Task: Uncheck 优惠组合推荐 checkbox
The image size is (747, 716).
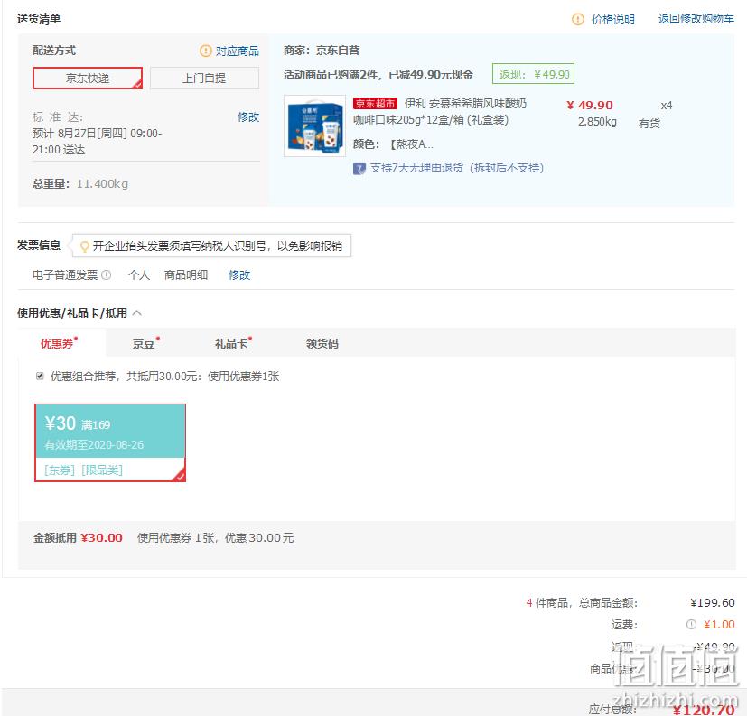Action: [x=40, y=377]
